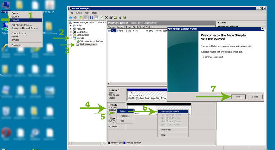This screenshot has width=275, height=150.
Task: Choose Delete in desktop context menu
Action: point(25,37)
